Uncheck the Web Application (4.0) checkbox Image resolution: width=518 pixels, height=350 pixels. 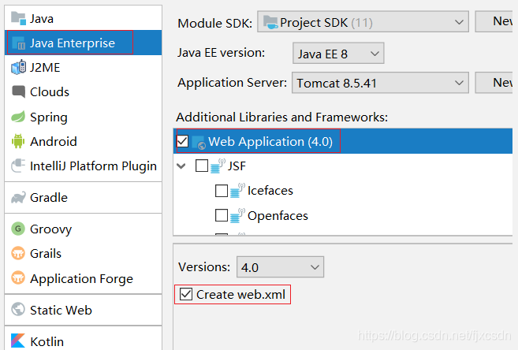pos(182,141)
